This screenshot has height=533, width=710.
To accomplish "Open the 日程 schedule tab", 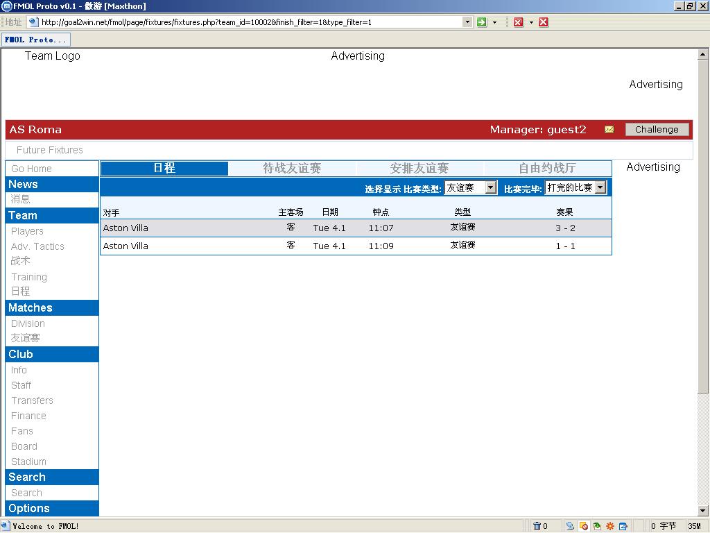I will [x=164, y=168].
